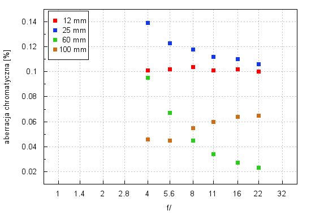This screenshot has width=311, height=215.
Task: Click the orange 100 mm point at f/4
Action: point(148,140)
